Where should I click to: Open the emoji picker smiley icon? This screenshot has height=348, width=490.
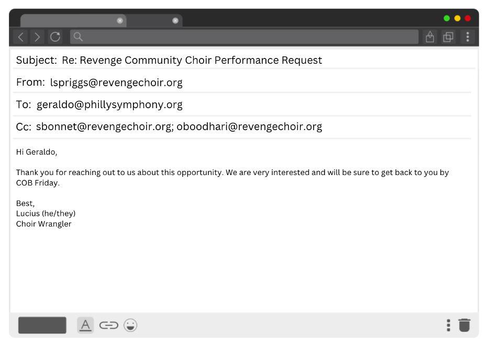click(x=130, y=326)
